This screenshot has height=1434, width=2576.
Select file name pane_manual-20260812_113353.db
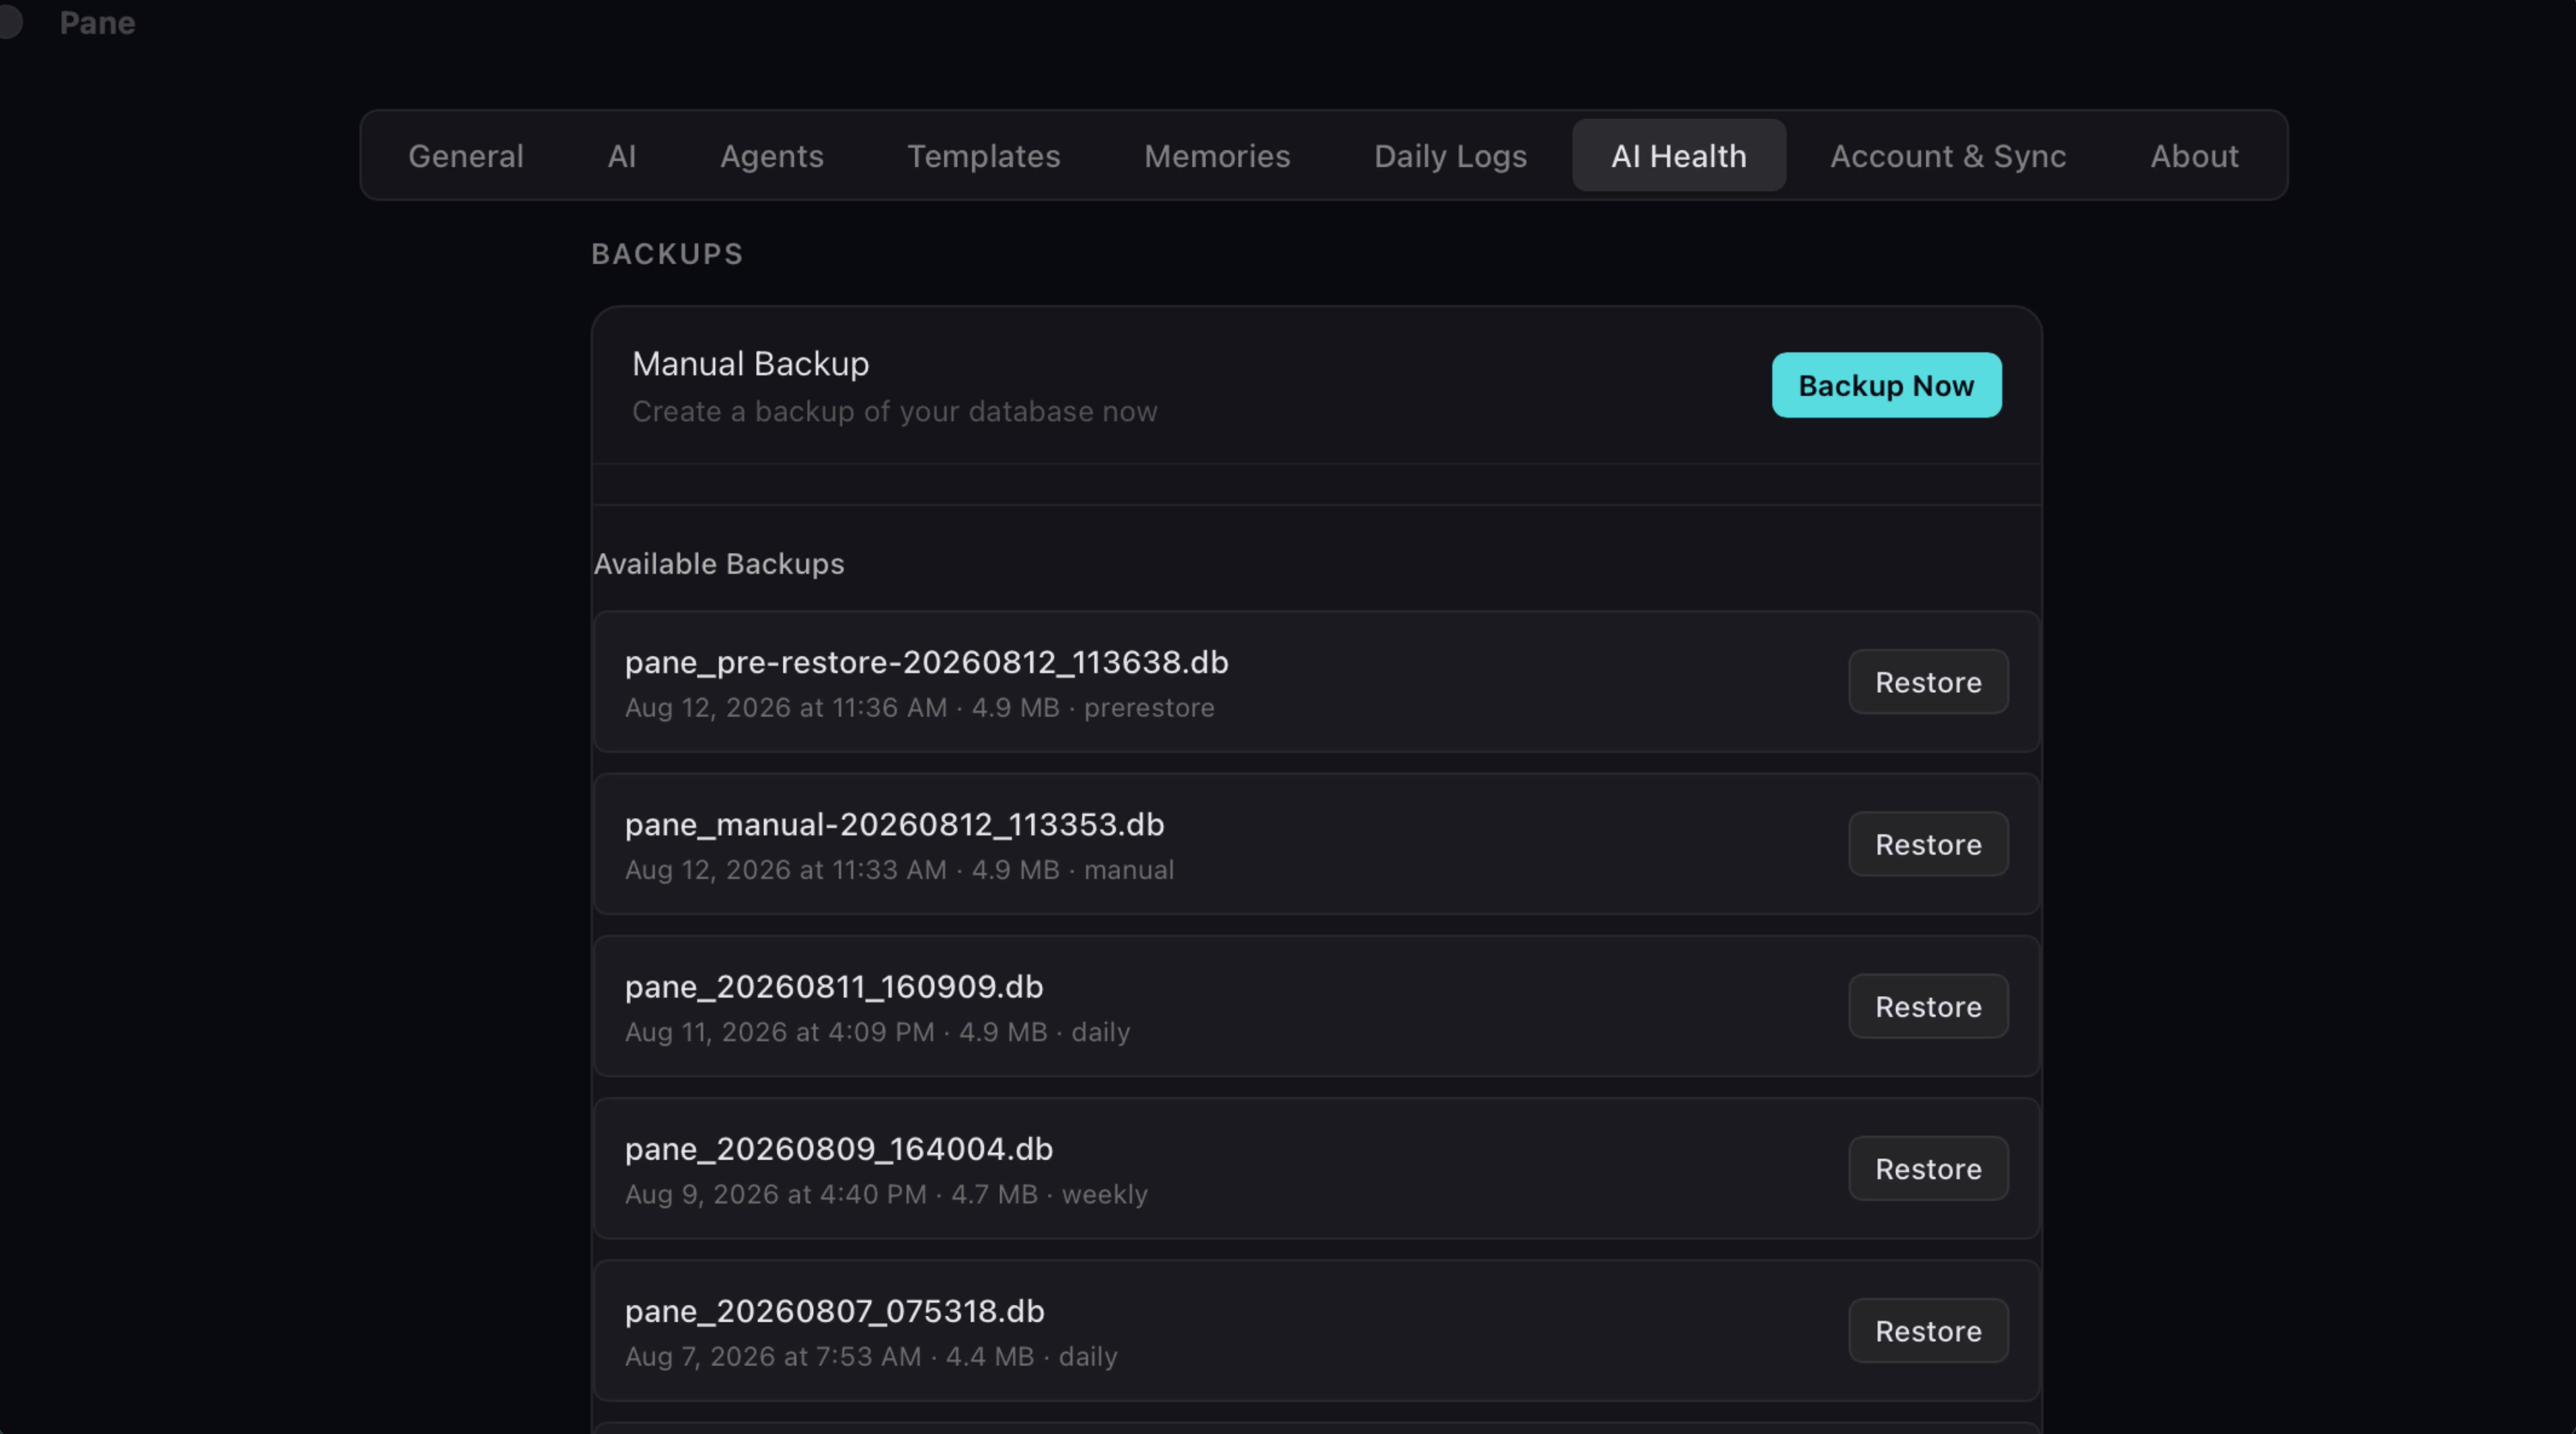(894, 824)
